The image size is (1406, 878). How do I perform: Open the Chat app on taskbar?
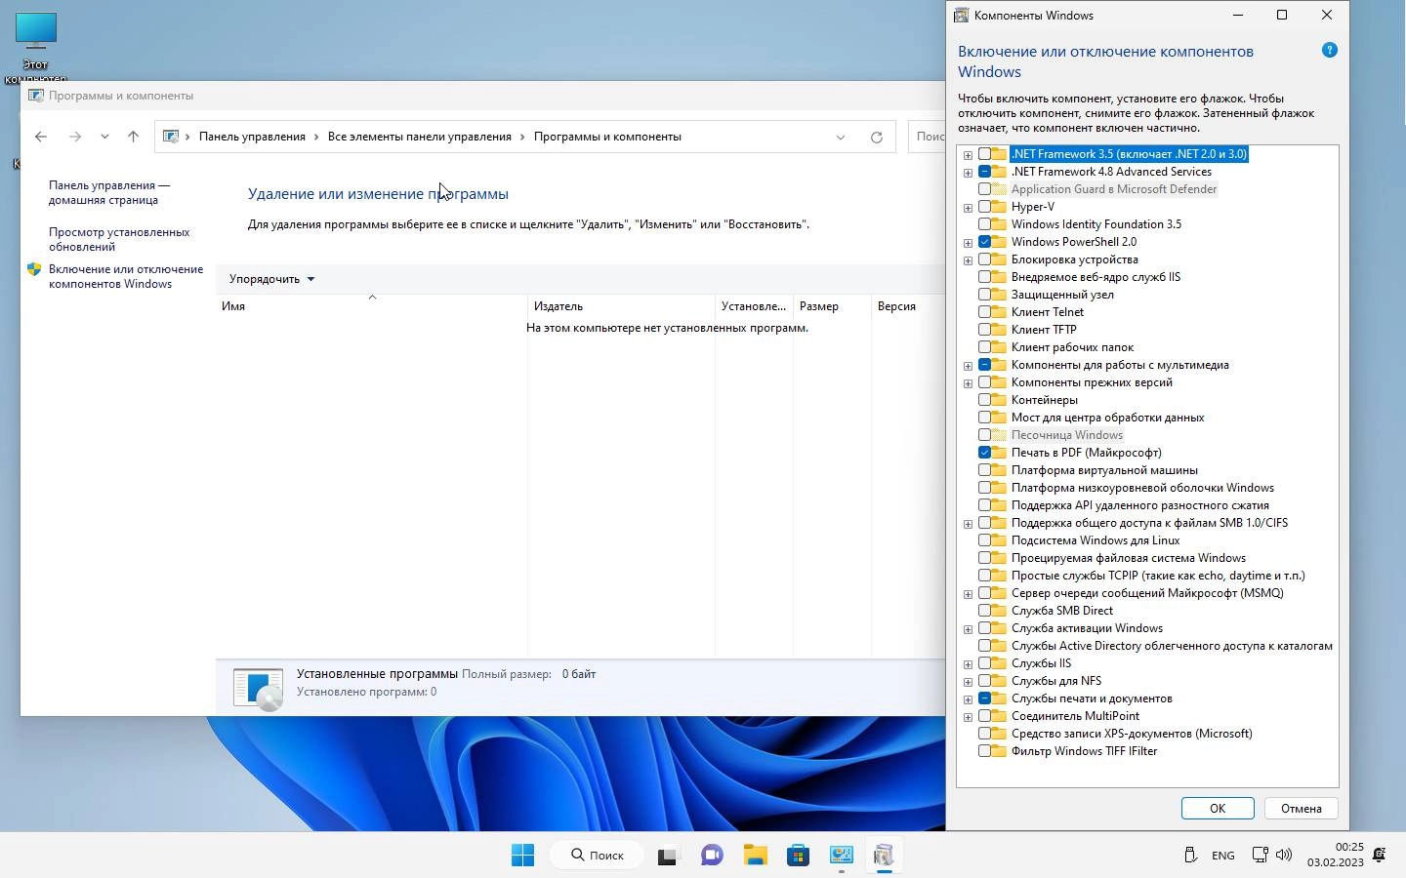(712, 856)
